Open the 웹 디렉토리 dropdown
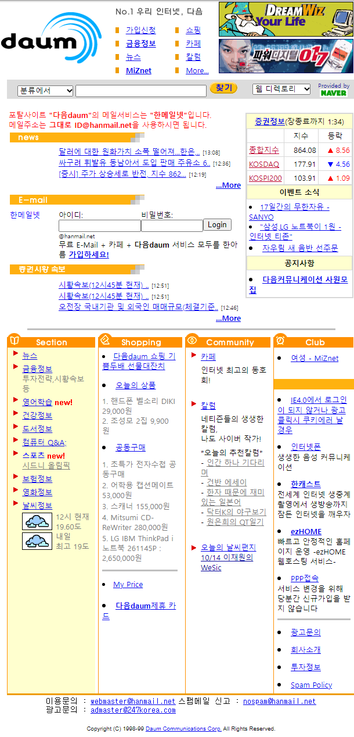The image size is (354, 737). (282, 89)
